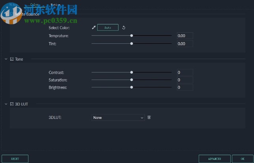The width and height of the screenshot is (254, 163).
Task: Click the Temprature value field
Action: click(185, 36)
